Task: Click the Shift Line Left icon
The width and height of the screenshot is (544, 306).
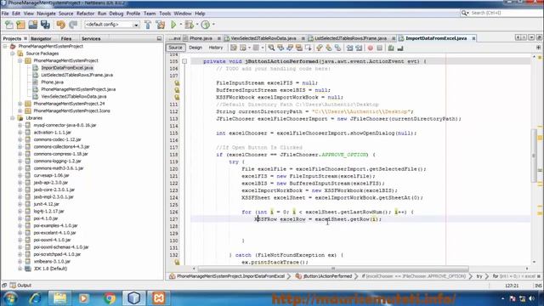Action: tap(349, 48)
